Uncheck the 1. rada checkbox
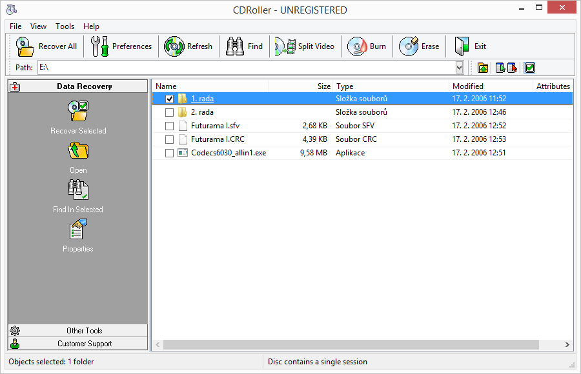Screen dimensions: 581x374 point(169,99)
